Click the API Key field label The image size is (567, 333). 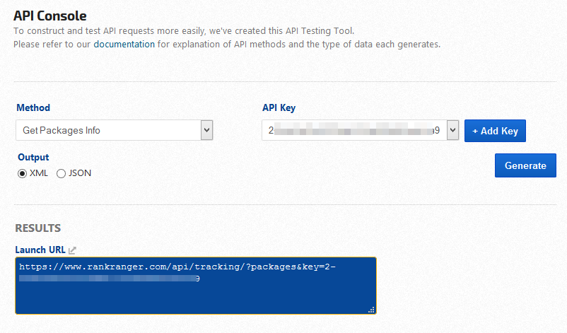point(279,108)
